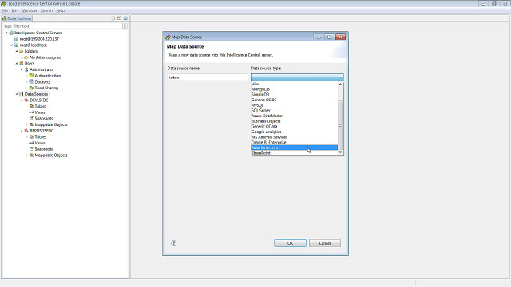Screen dimensions: 511x287
Task: Click the Administrator user icon
Action: 26,69
